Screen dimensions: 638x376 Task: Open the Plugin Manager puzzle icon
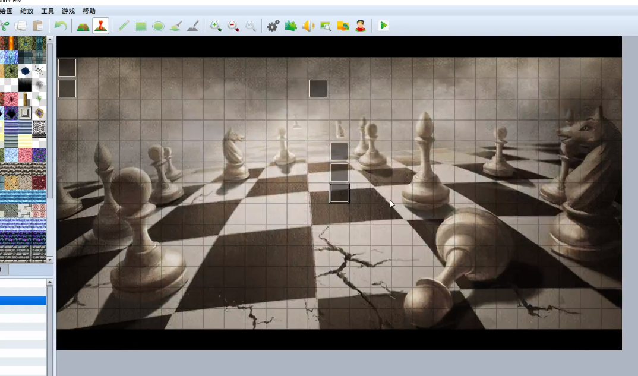click(x=290, y=26)
